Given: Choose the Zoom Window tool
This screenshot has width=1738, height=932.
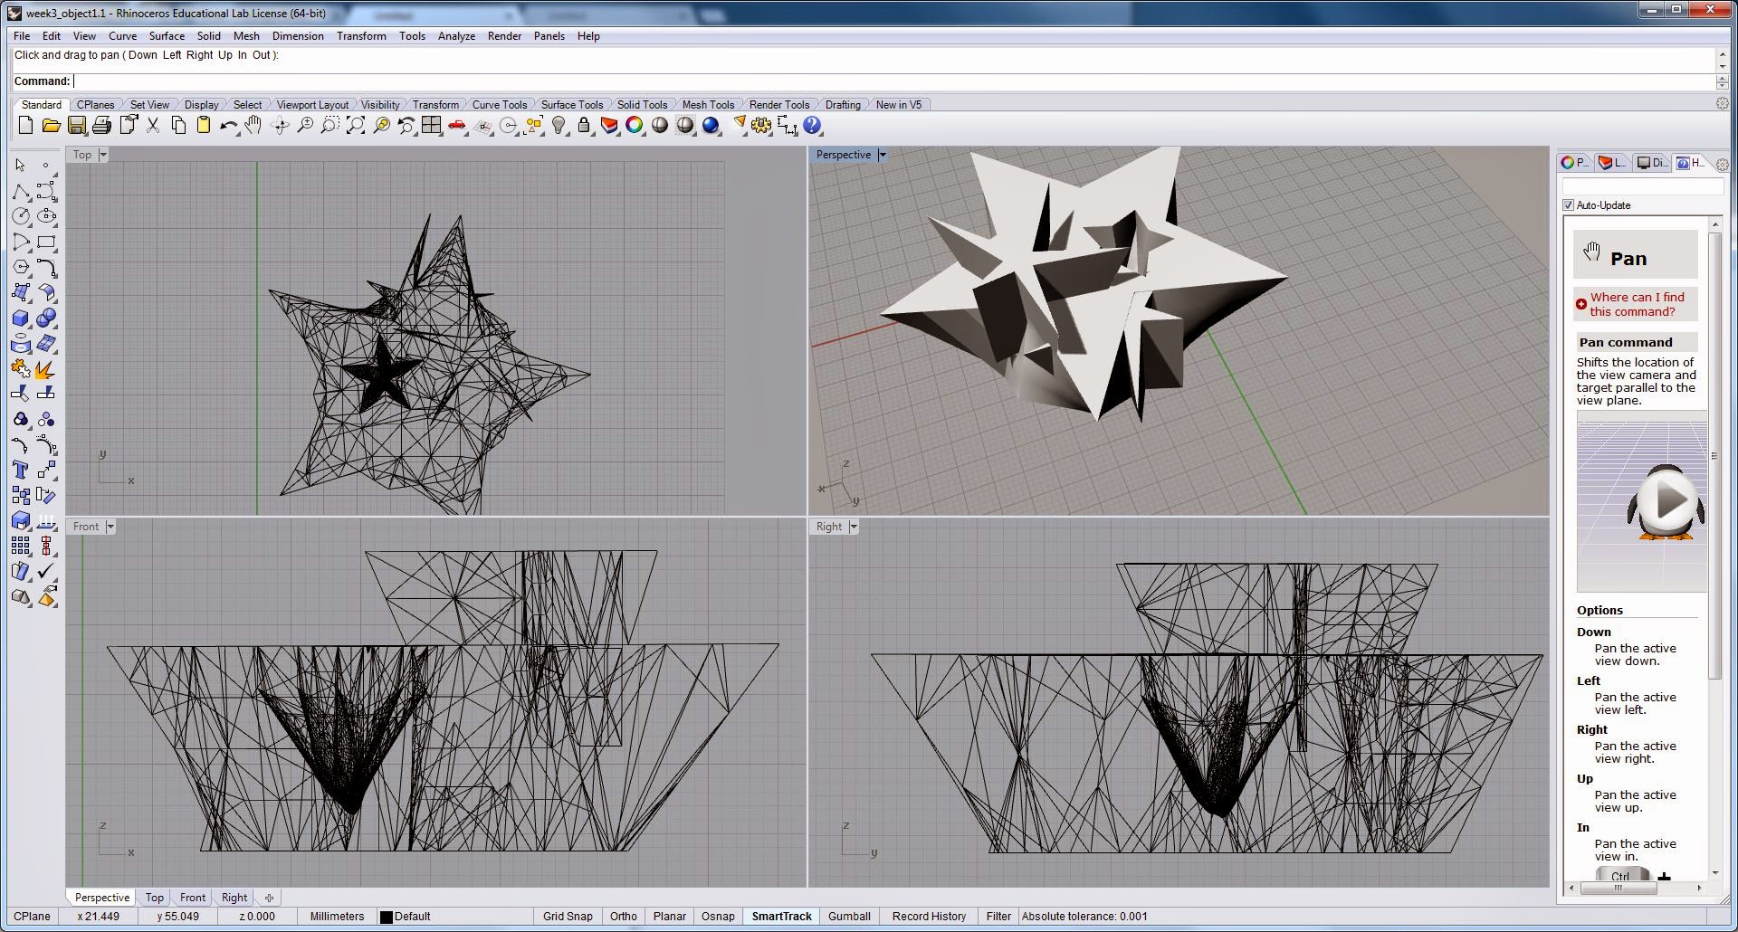Looking at the screenshot, I should [330, 126].
